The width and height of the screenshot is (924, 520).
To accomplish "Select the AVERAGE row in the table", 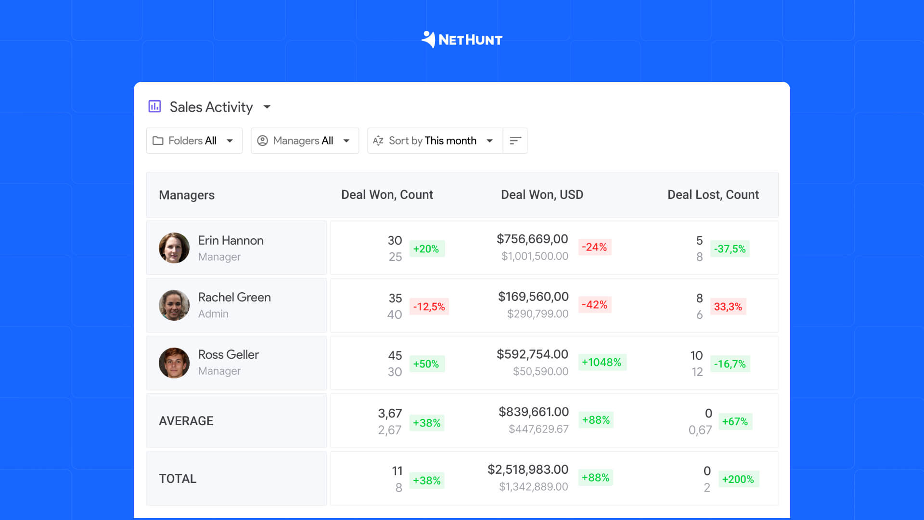I will click(x=186, y=420).
